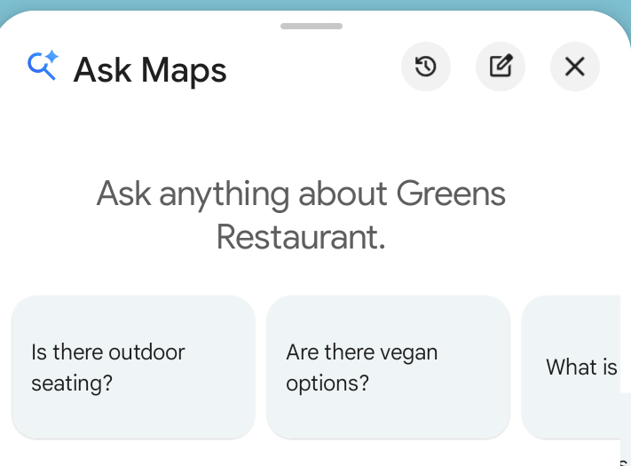
Task: Click the "Ask anything about Greens Restaurant." heading
Action: point(301,216)
